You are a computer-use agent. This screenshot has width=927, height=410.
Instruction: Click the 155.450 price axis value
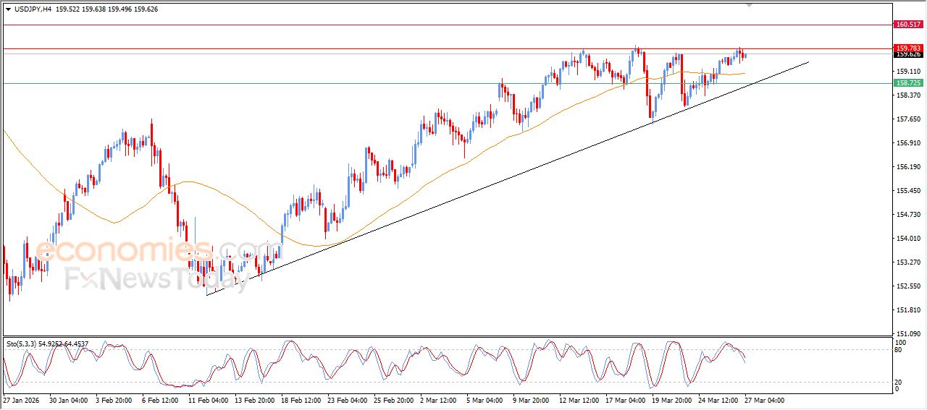tap(907, 191)
